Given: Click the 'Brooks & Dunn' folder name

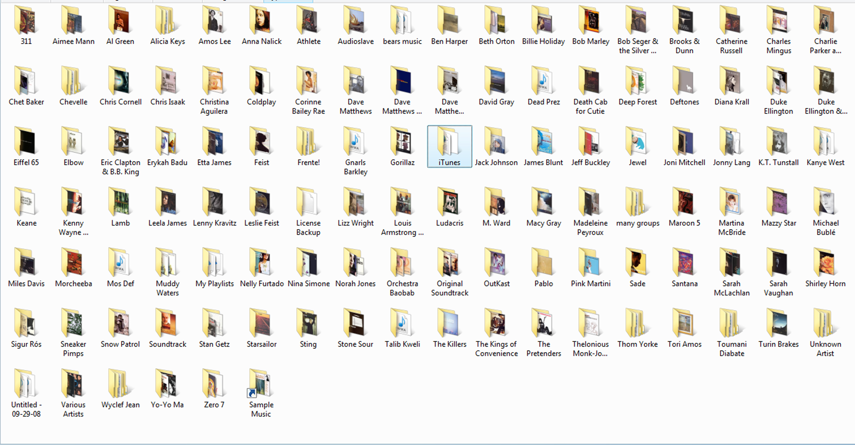Looking at the screenshot, I should (x=684, y=46).
